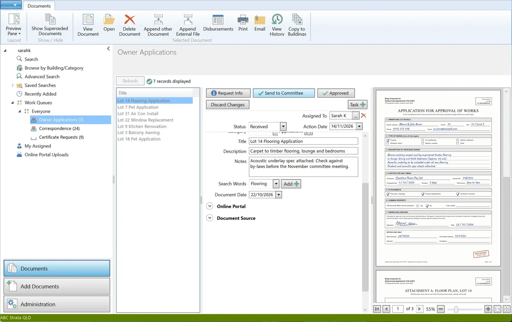Collapse the sarahk root node
Screen dimensions: 512x322
(x=6, y=50)
